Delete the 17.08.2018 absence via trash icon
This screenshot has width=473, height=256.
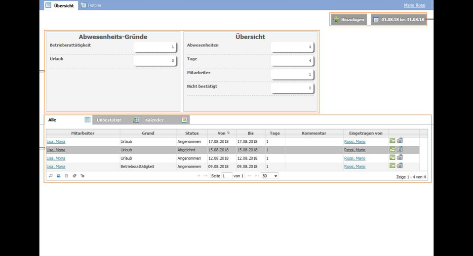coord(400,141)
